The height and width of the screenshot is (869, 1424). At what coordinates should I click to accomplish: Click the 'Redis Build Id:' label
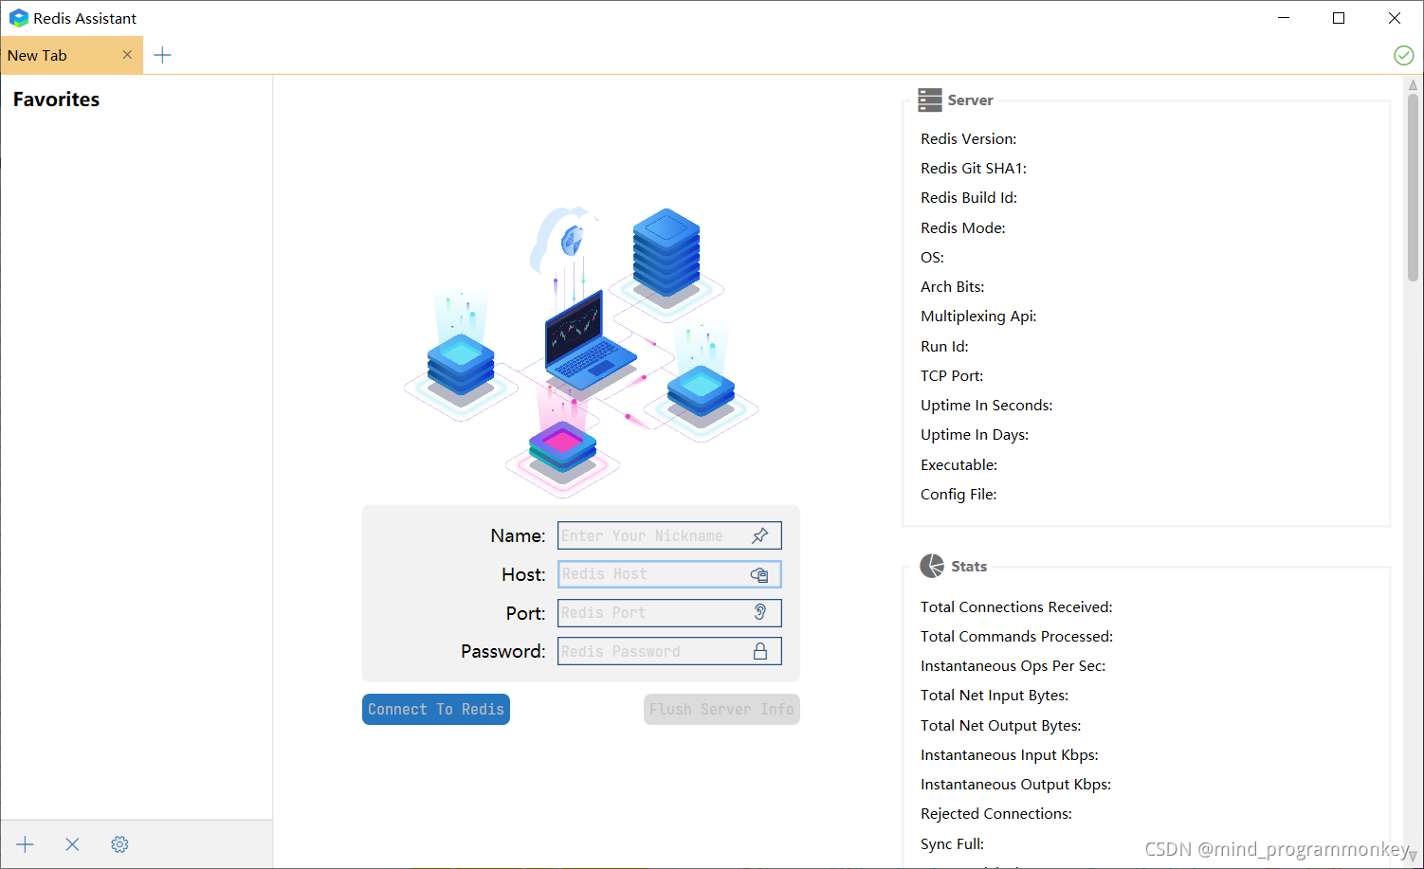coord(969,198)
